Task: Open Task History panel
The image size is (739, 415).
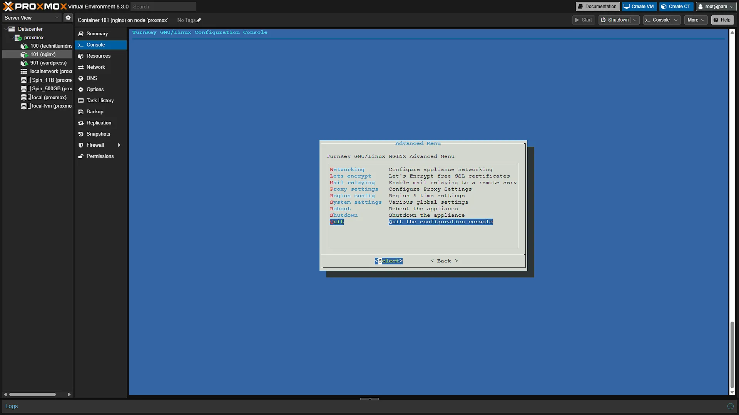Action: click(x=100, y=101)
